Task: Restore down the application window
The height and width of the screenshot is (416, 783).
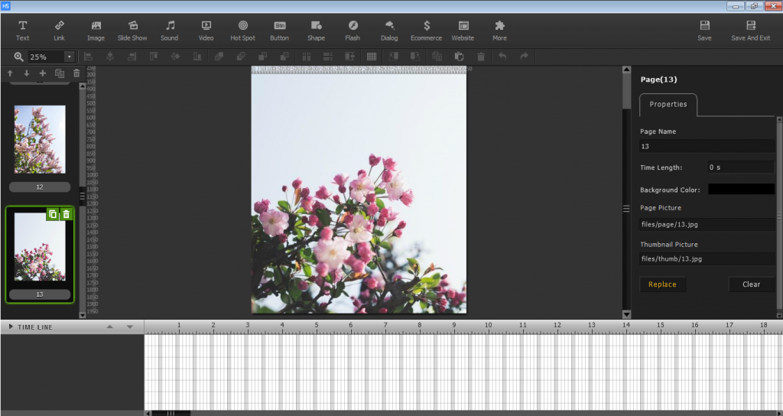Action: [754, 6]
